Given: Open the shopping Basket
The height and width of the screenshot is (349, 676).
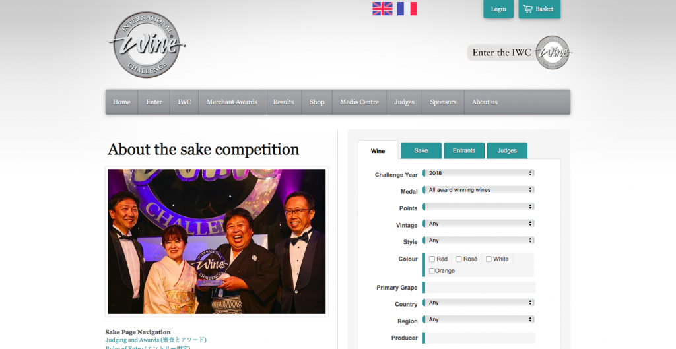Looking at the screenshot, I should [539, 9].
